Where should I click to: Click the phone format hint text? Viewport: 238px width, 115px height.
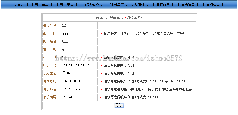pyautogui.click(x=146, y=82)
